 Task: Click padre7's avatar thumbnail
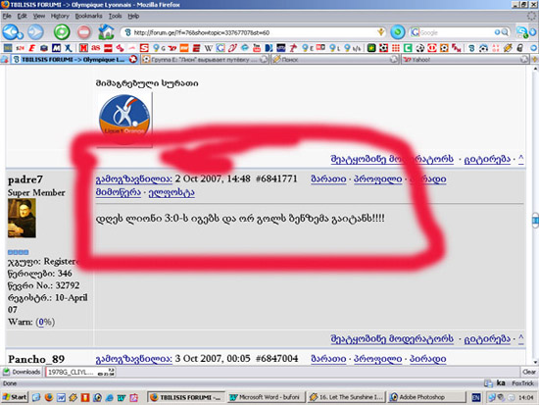point(22,218)
